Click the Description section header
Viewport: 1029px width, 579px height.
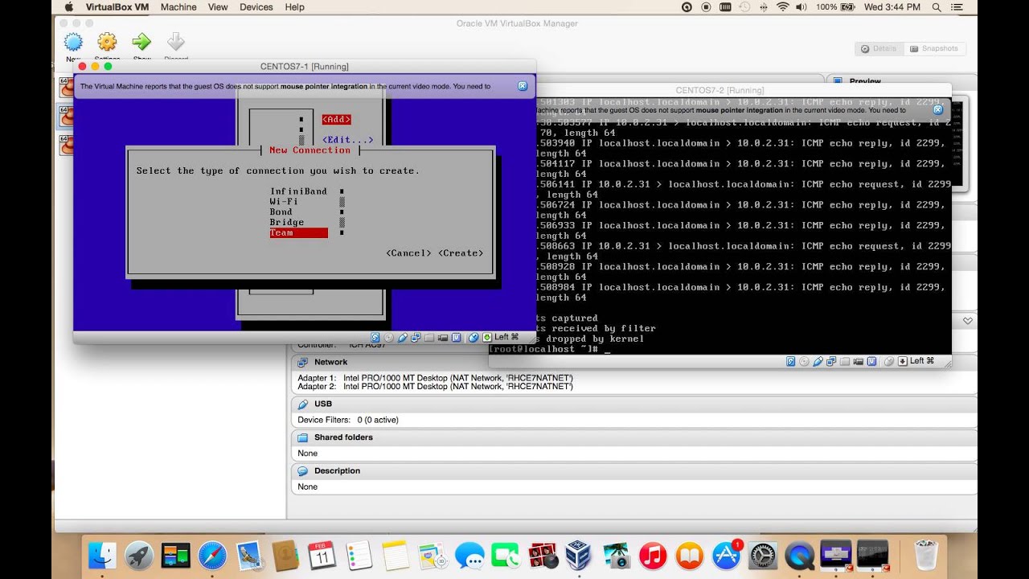point(337,471)
